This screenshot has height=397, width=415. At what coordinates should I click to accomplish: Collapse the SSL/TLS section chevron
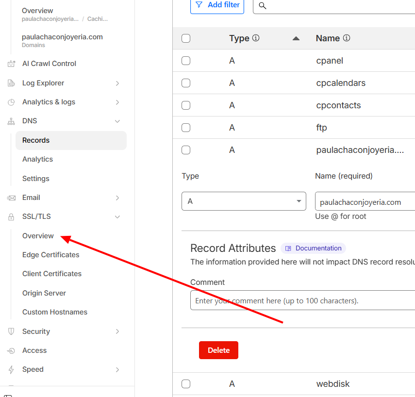coord(117,217)
